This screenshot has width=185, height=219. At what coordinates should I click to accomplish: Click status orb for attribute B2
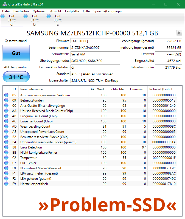(6, 137)
